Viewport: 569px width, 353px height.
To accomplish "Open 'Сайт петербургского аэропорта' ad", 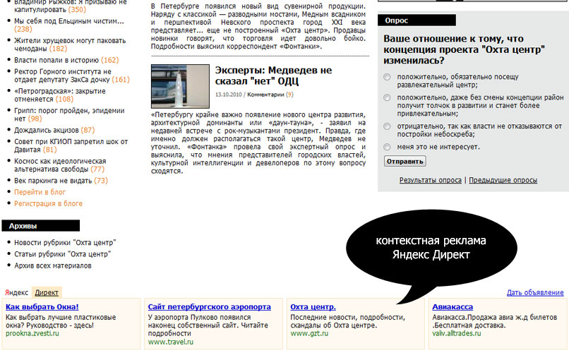I will tap(210, 307).
